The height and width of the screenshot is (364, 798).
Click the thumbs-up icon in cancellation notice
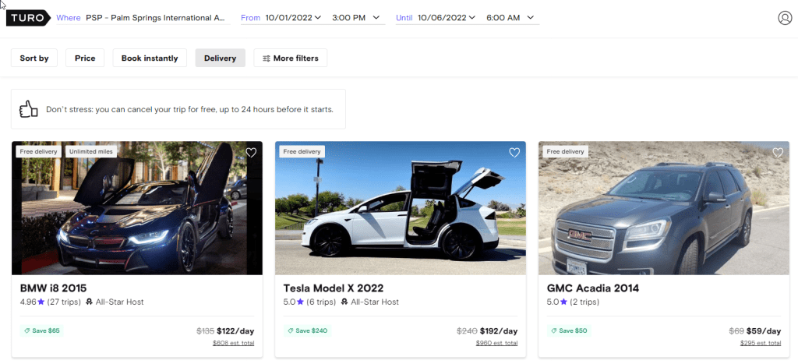pyautogui.click(x=29, y=109)
